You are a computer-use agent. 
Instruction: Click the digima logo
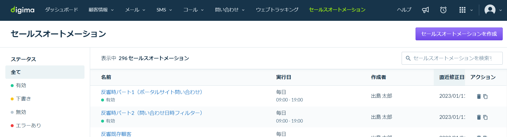tap(22, 10)
